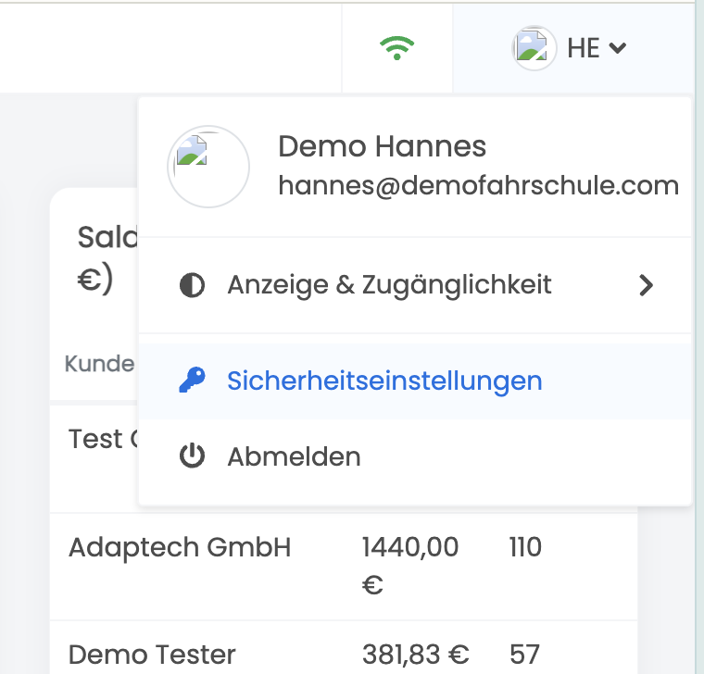This screenshot has height=674, width=704.
Task: Click the Demo Hannes user name
Action: click(382, 146)
